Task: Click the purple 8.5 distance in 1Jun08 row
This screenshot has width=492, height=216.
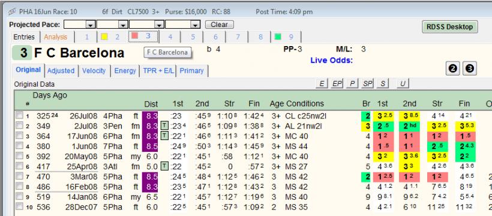Action: pos(150,146)
